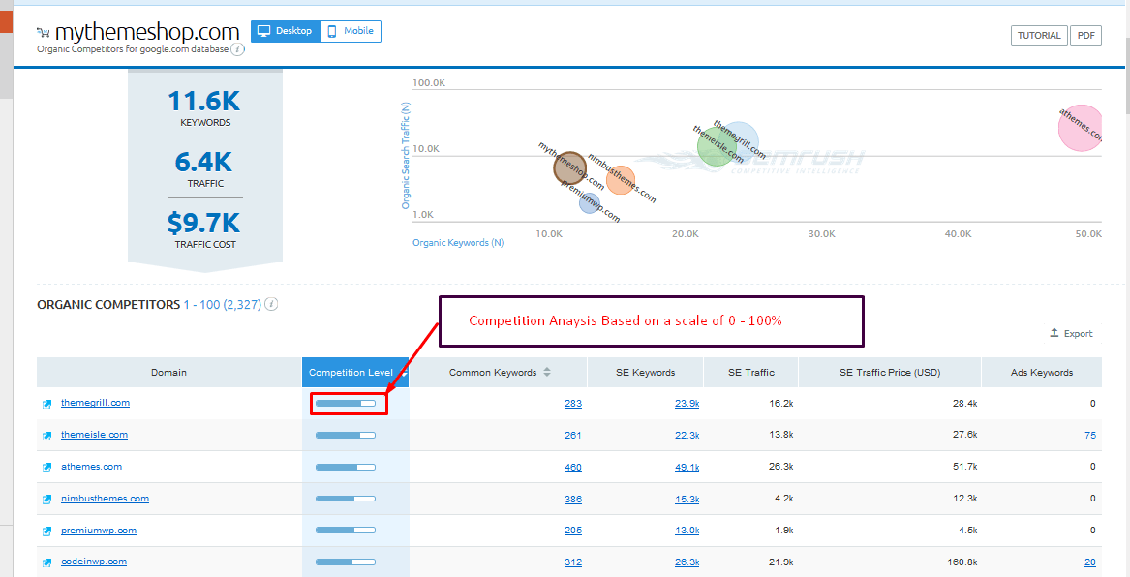Screen dimensions: 1130x577
Task: Open 20 ads keywords for codeinwp.com
Action: click(x=1089, y=562)
